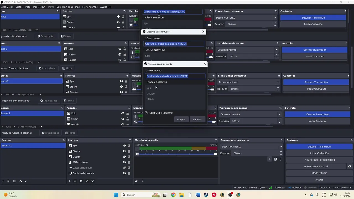This screenshot has height=199, width=354.
Task: Remove the selected source using Fuentes trash icon
Action: 75,181
